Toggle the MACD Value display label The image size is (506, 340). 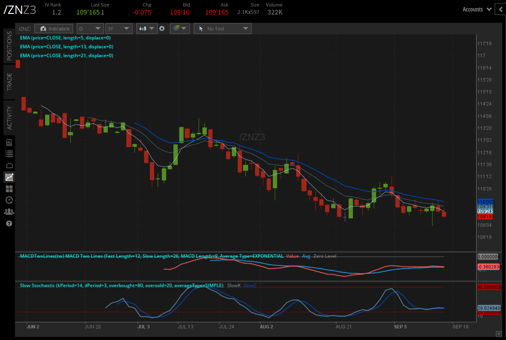click(x=293, y=256)
